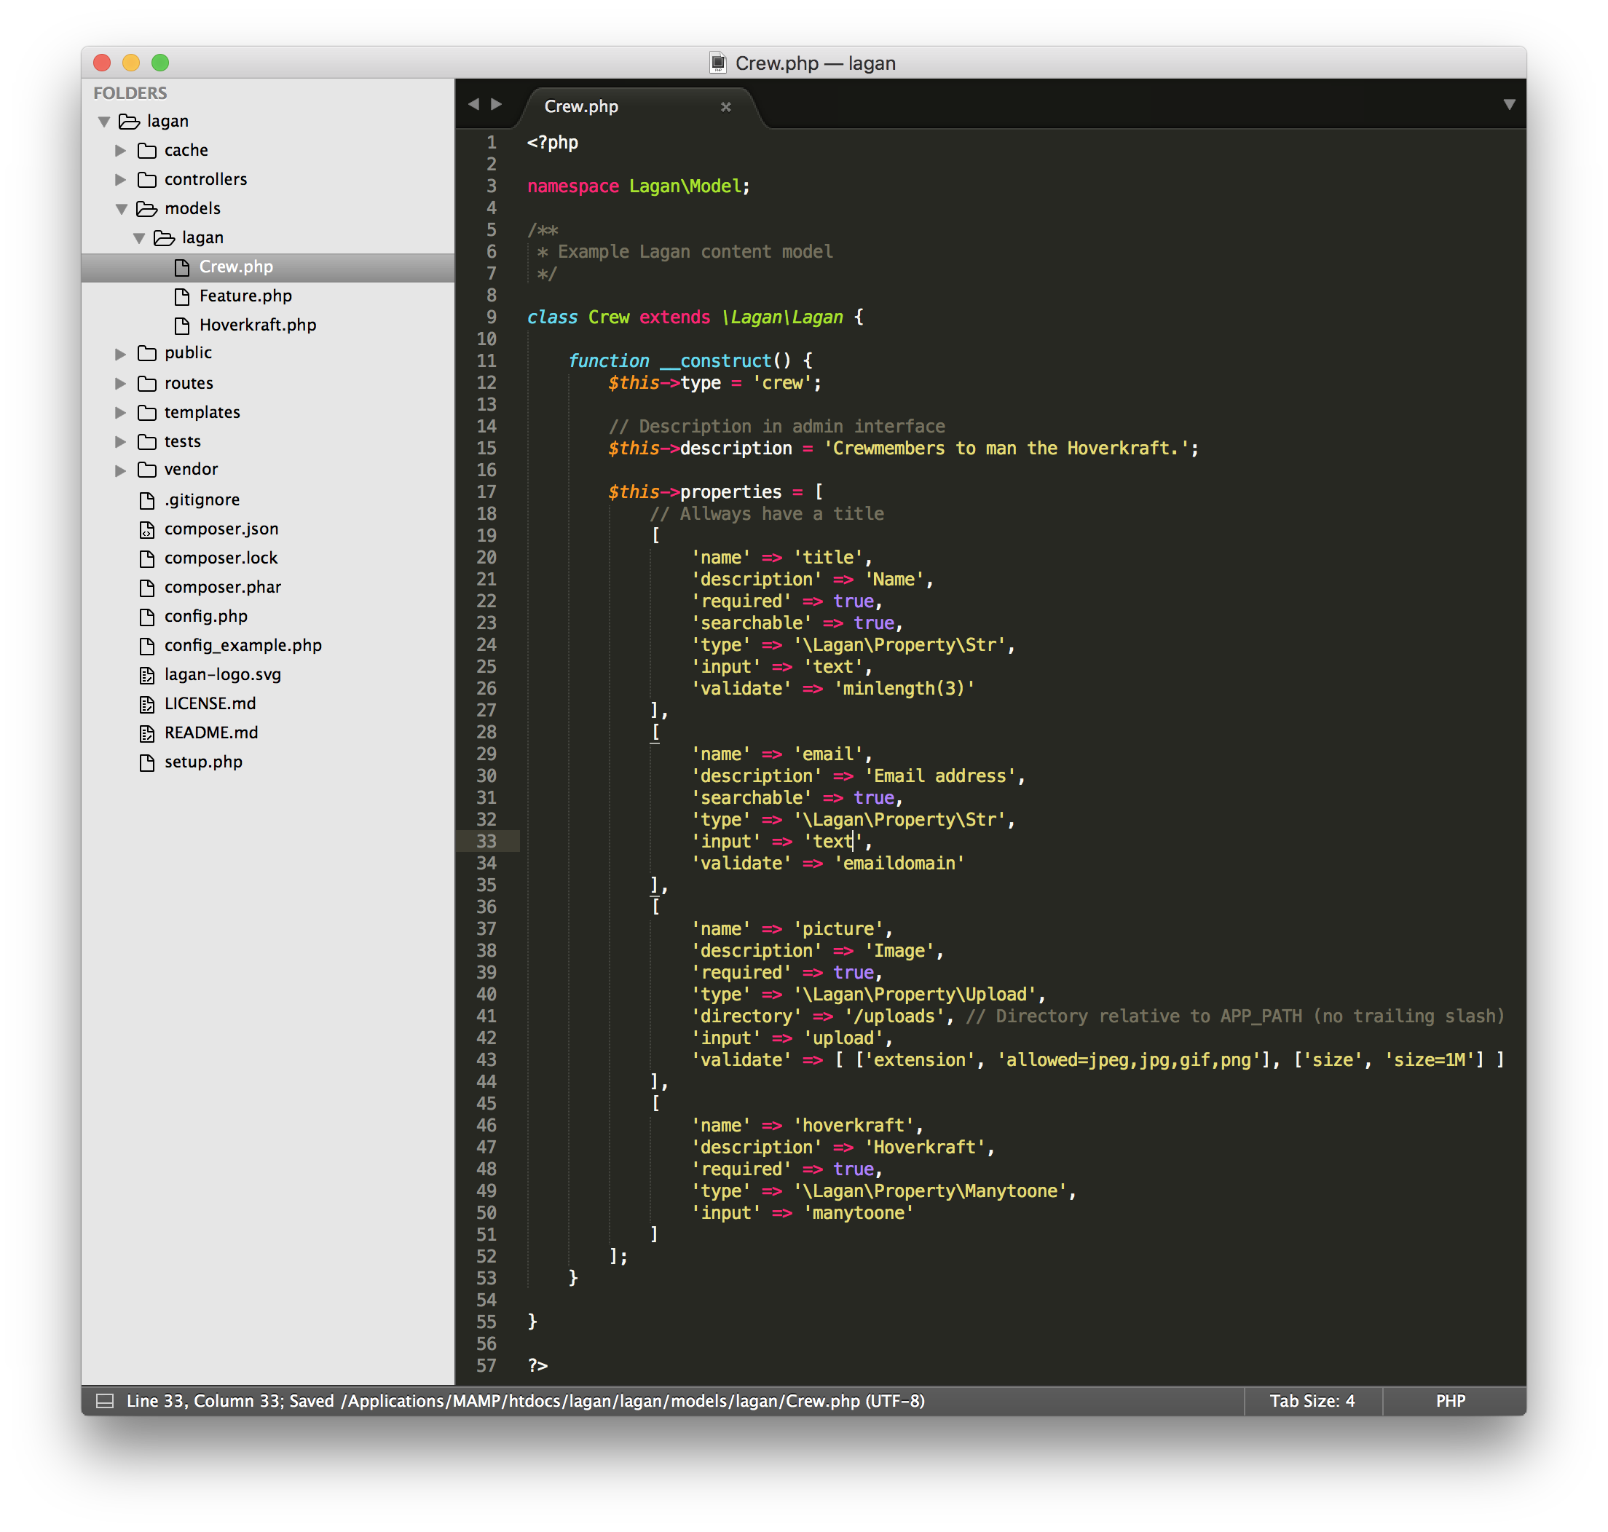Viewport: 1608px width, 1532px height.
Task: Open Crew.php in the sidebar
Action: 267,267
